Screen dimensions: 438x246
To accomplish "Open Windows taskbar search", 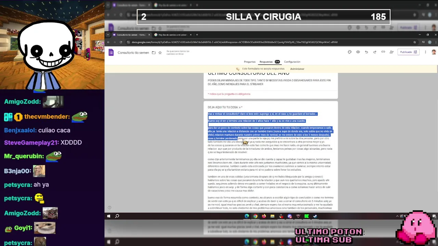I will 117,216.
